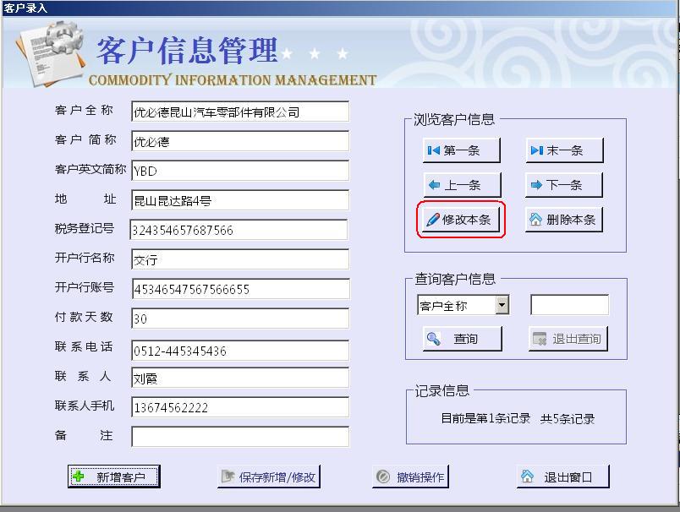Image resolution: width=680 pixels, height=512 pixels.
Task: Click the 第一条 first record button
Action: pyautogui.click(x=462, y=150)
